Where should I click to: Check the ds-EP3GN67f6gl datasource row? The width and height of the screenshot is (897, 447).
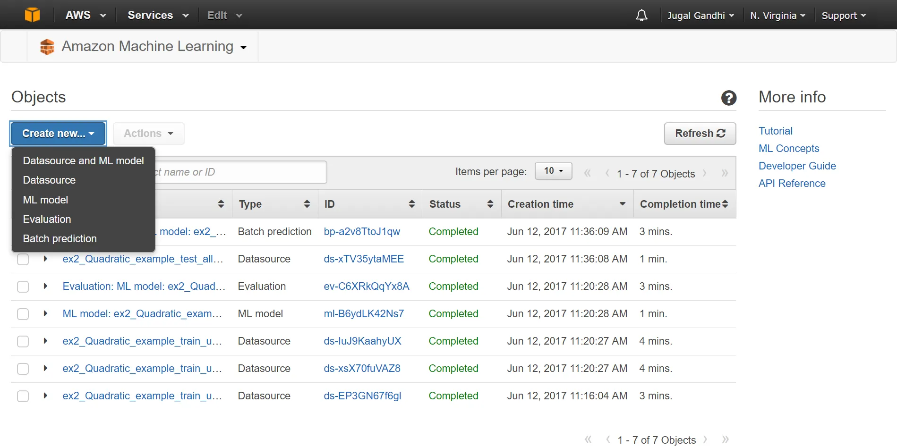(x=23, y=396)
